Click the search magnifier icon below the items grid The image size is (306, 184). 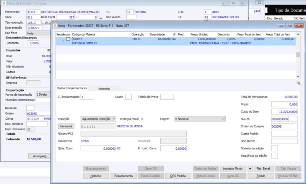point(298,83)
